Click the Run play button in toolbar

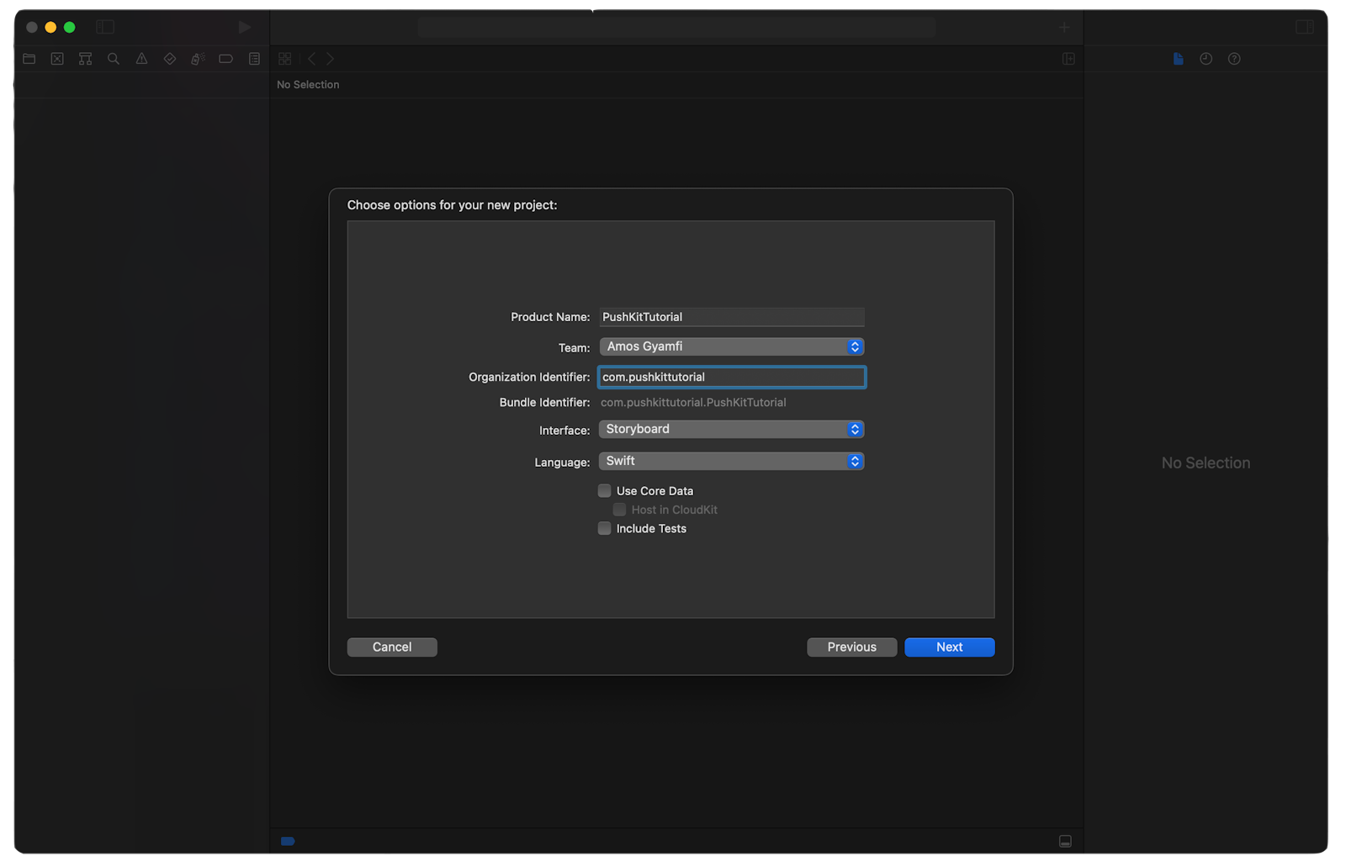coord(244,28)
